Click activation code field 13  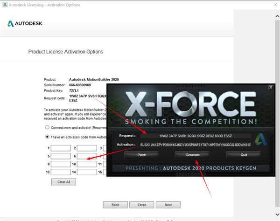[x=61, y=172]
